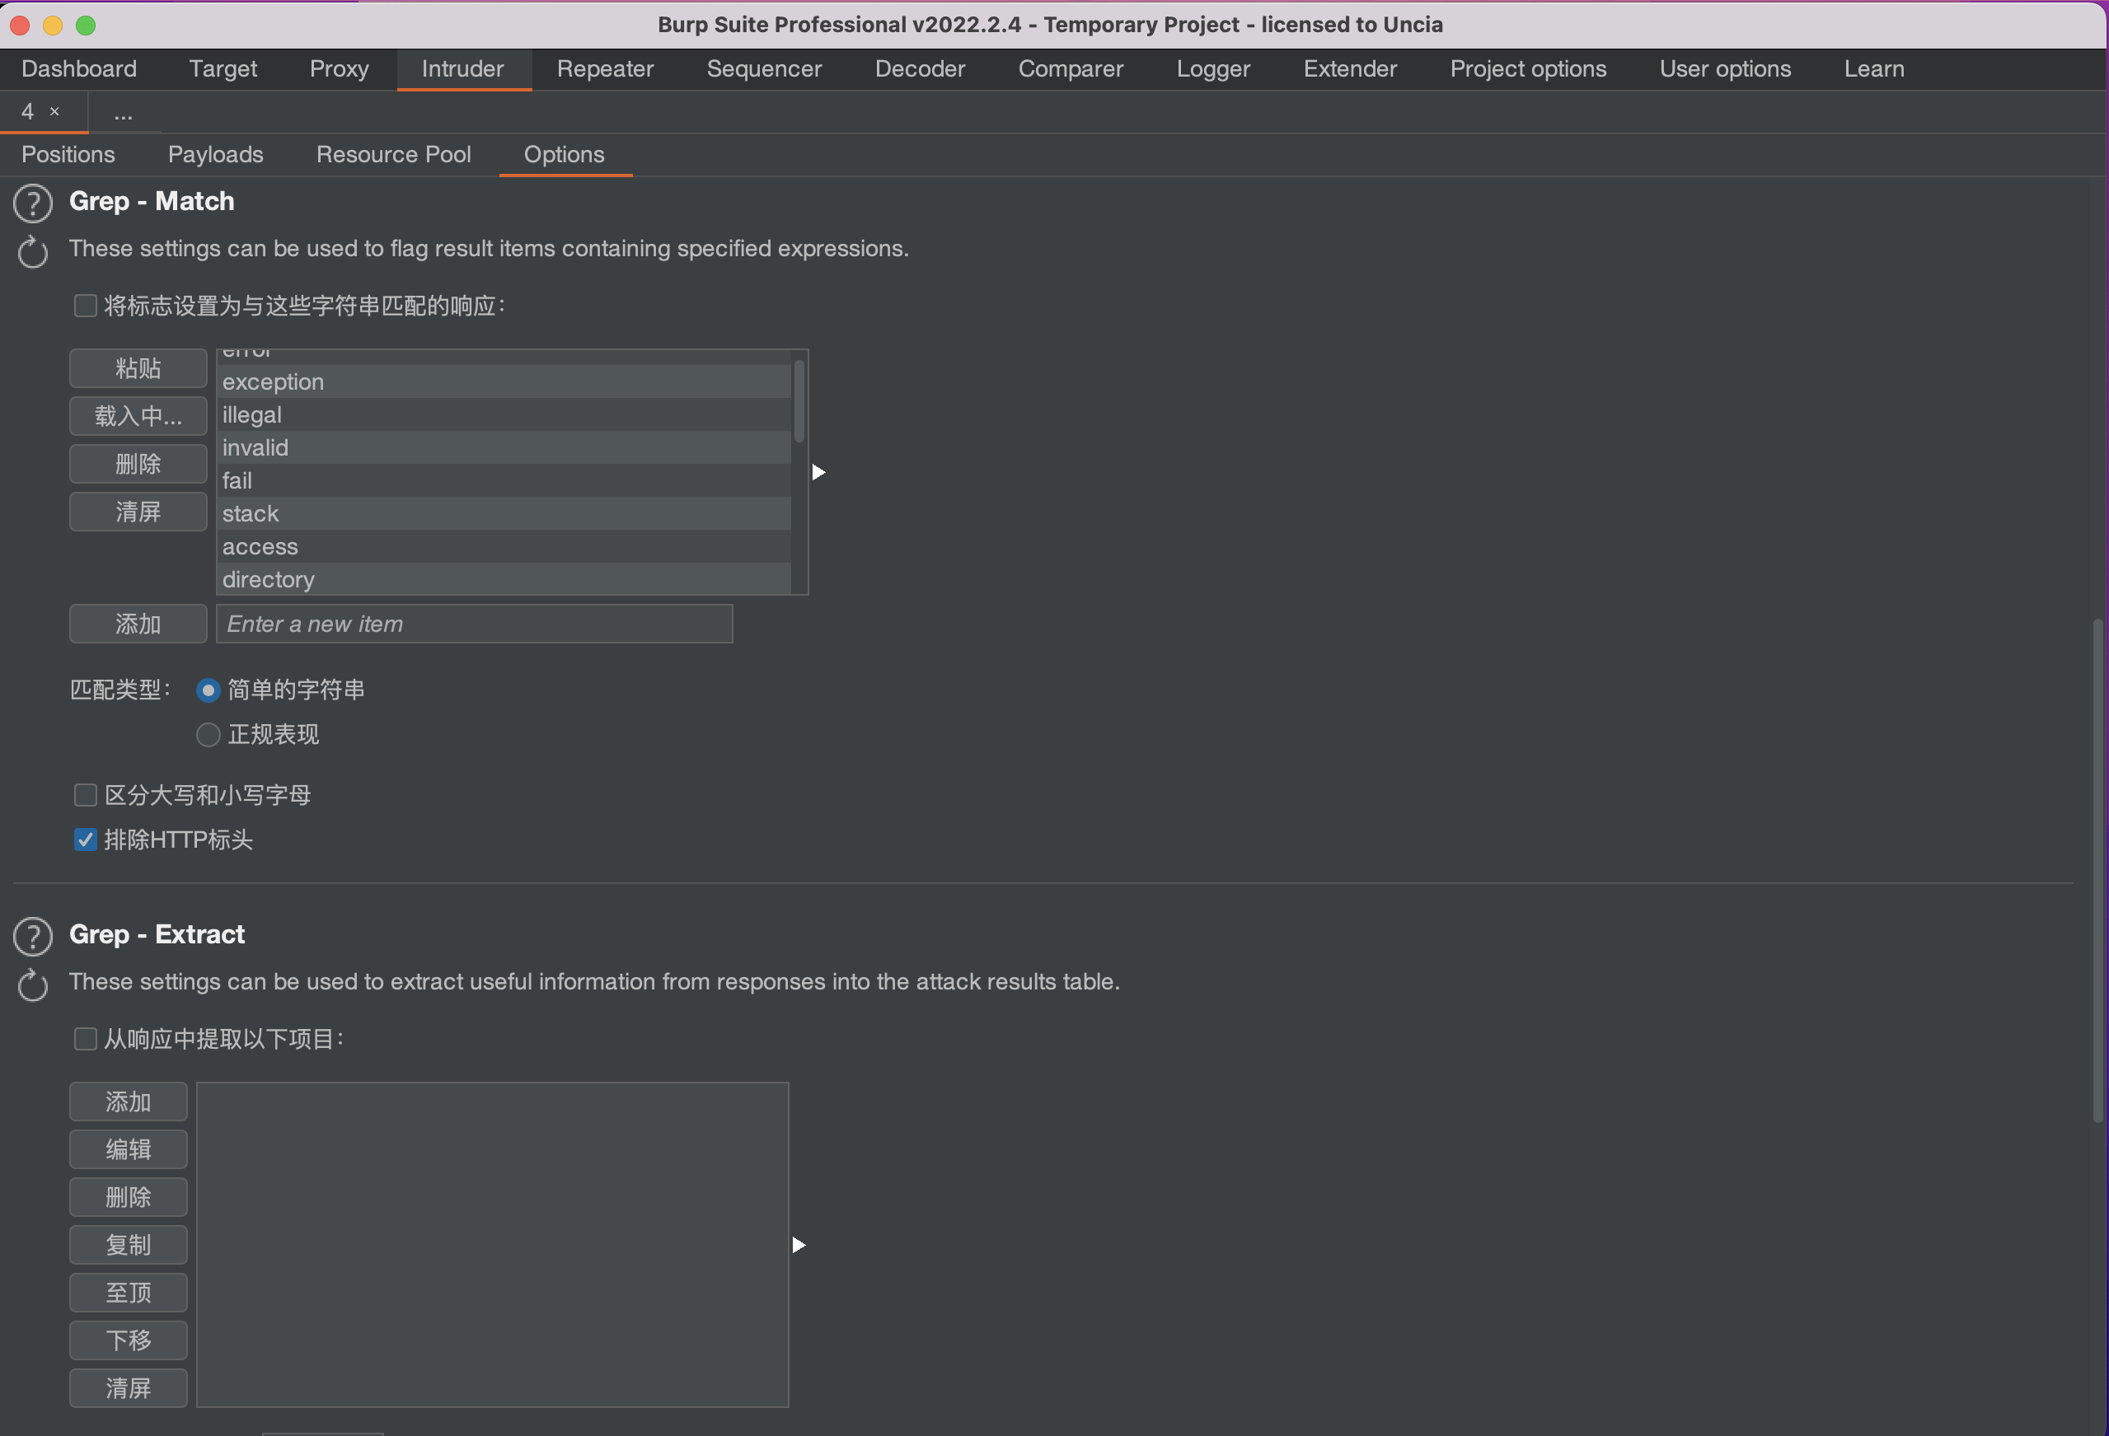2109x1436 pixels.
Task: Enable the 从响应中提取以下项目 checkbox
Action: tap(84, 1039)
